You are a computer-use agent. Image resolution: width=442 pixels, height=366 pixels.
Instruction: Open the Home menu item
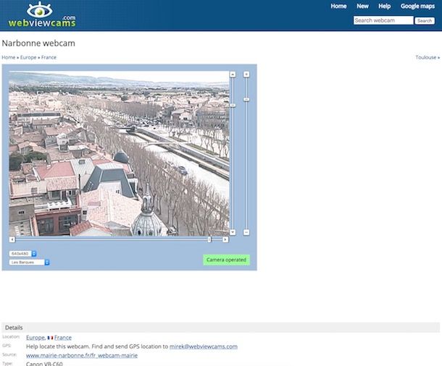click(x=338, y=6)
